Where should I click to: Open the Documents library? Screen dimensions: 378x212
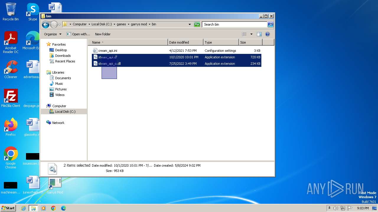click(63, 78)
